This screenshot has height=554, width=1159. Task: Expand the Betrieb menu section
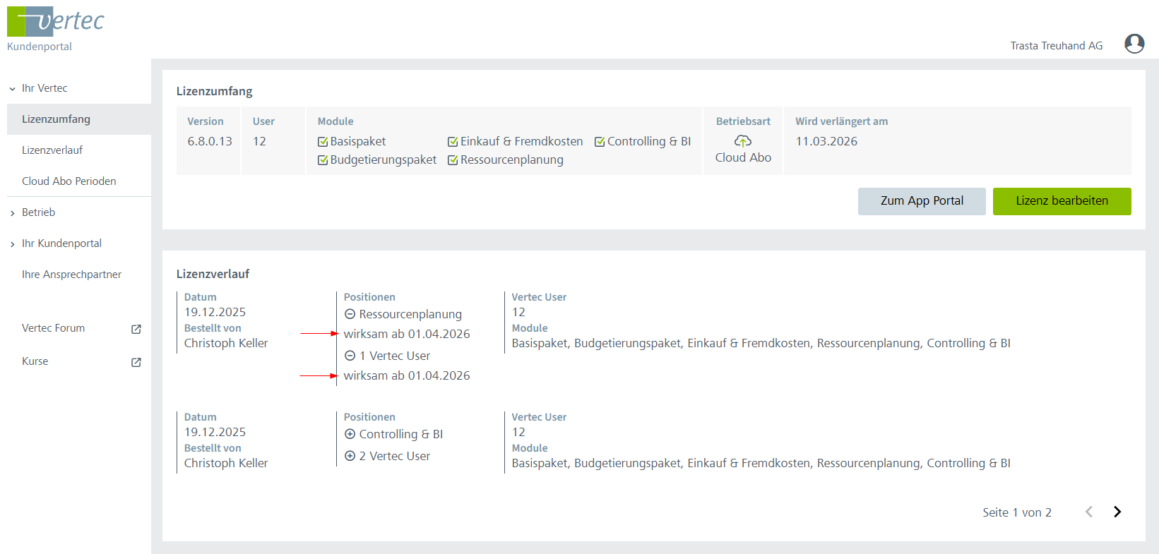[x=13, y=213]
